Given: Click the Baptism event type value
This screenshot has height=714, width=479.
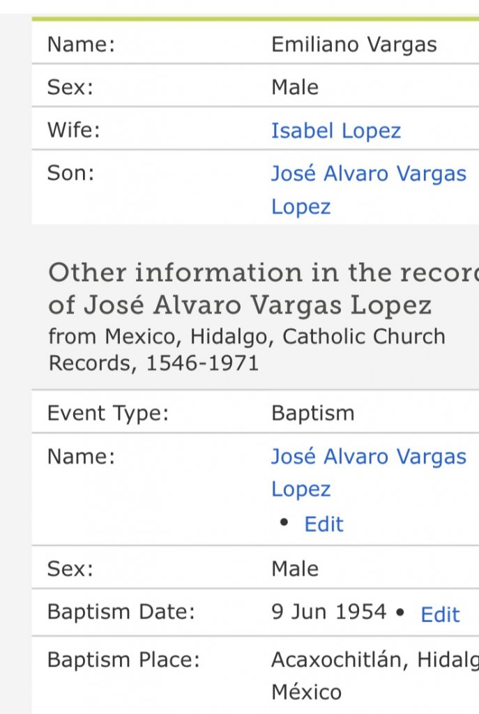Looking at the screenshot, I should click(x=312, y=413).
